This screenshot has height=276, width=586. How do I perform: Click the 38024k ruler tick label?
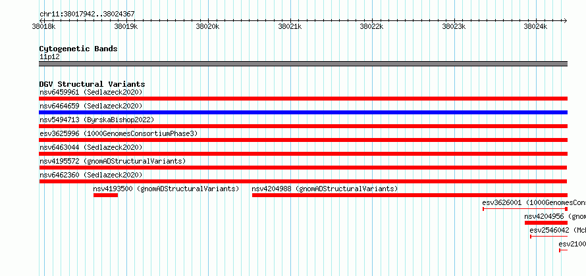(x=536, y=26)
